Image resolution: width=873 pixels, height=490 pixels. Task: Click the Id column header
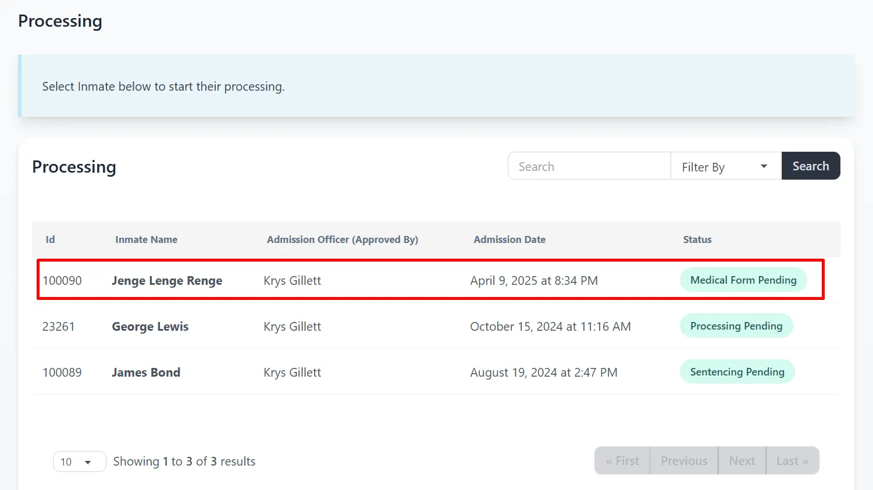tap(51, 239)
